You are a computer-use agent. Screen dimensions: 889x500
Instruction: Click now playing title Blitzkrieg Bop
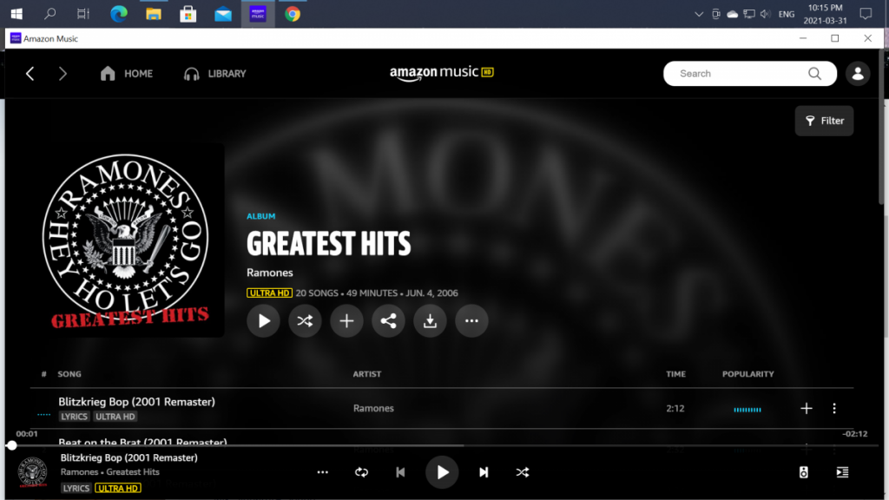point(128,457)
